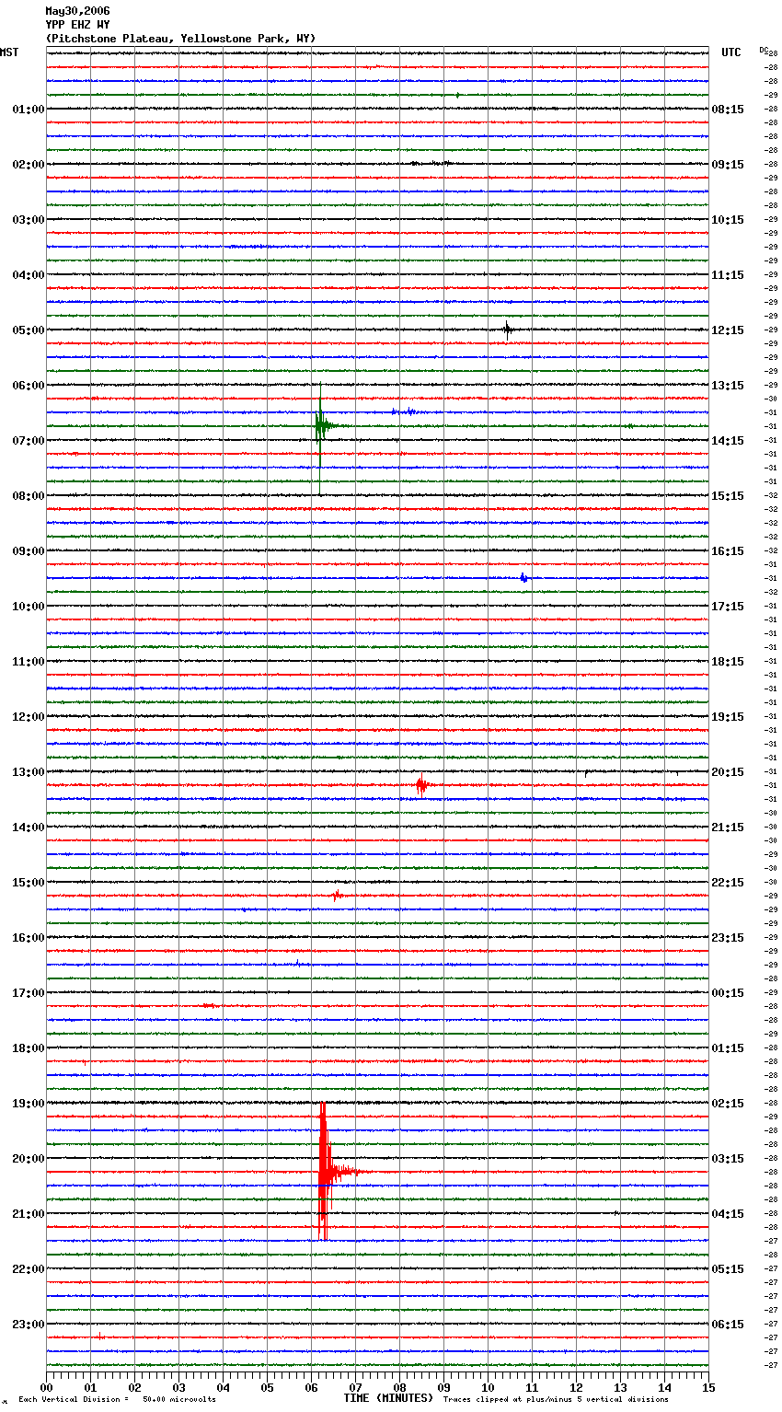Viewport: 782px width, 1412px height.
Task: Click the Pitchstone Plateau, Yellowstone Park location title
Action: [x=180, y=39]
